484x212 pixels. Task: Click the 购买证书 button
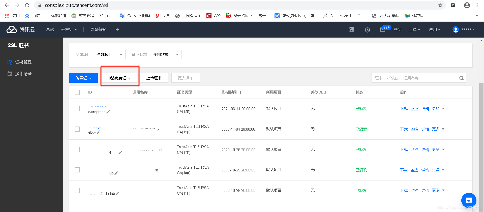(83, 78)
